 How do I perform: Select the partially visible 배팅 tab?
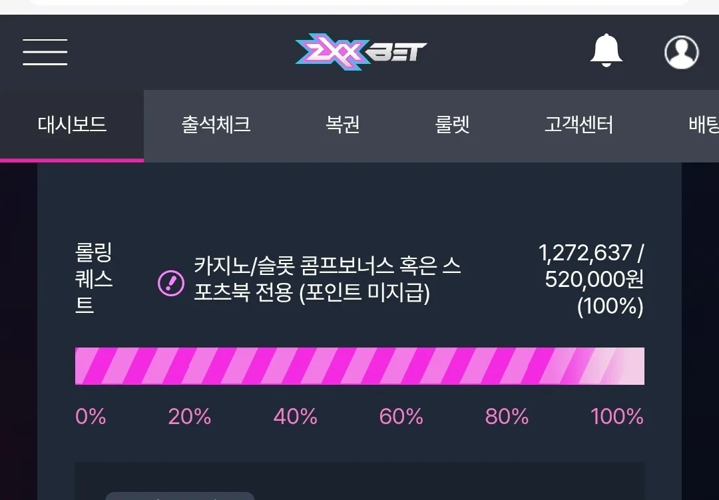(704, 125)
